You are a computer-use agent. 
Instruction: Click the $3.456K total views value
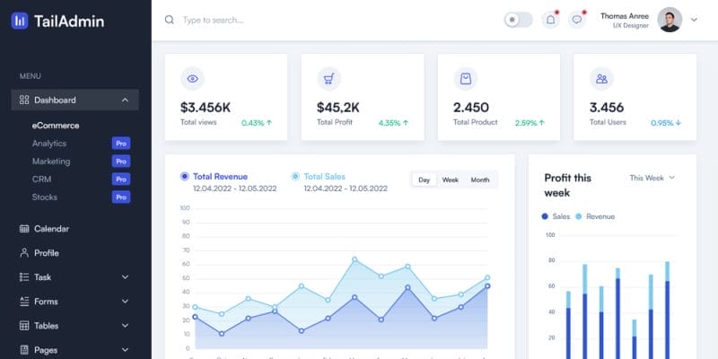point(206,108)
